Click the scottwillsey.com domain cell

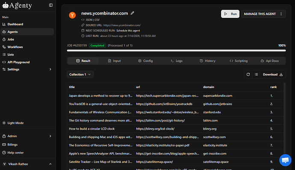pyautogui.click(x=214, y=137)
